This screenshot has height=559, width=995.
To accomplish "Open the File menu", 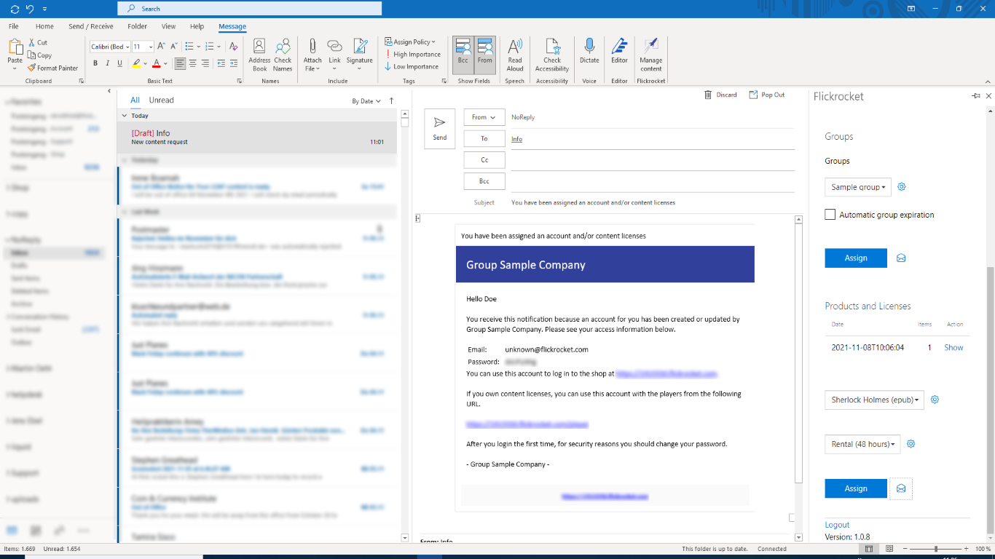I will point(14,26).
